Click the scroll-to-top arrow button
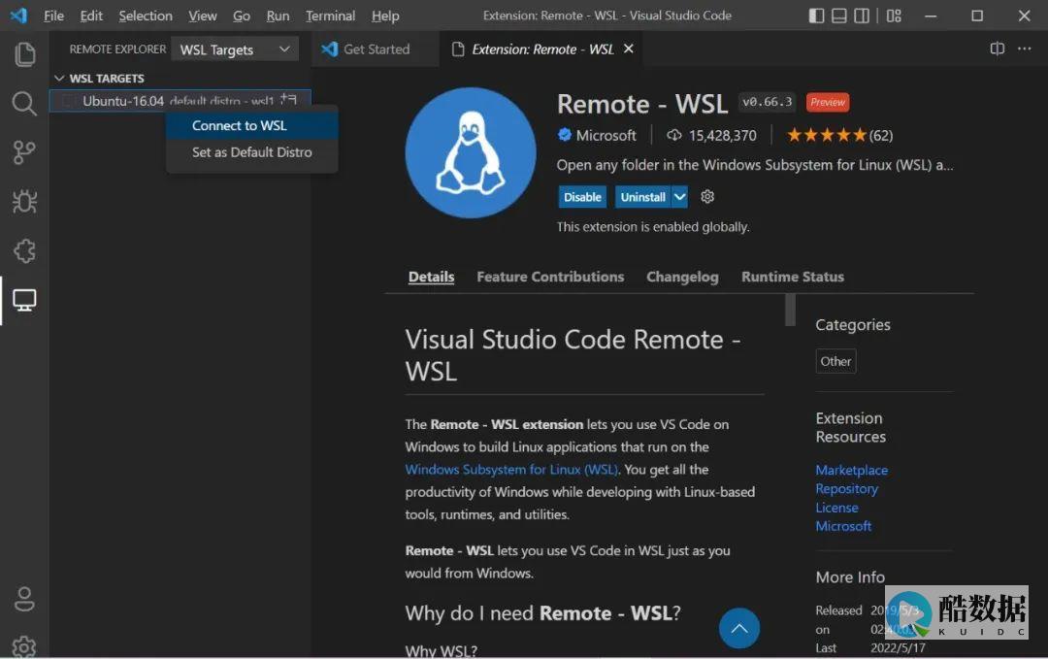The width and height of the screenshot is (1048, 659). (x=739, y=628)
